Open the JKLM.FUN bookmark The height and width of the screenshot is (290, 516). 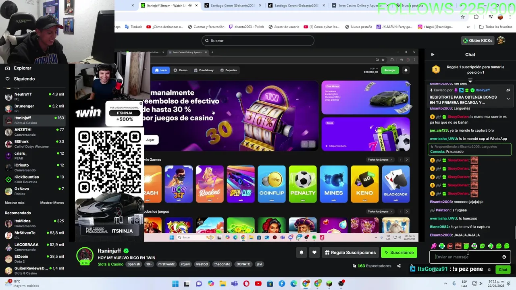point(394,27)
